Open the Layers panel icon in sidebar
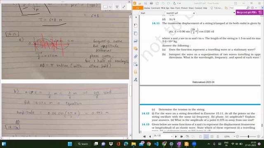 pyautogui.click(x=136, y=41)
